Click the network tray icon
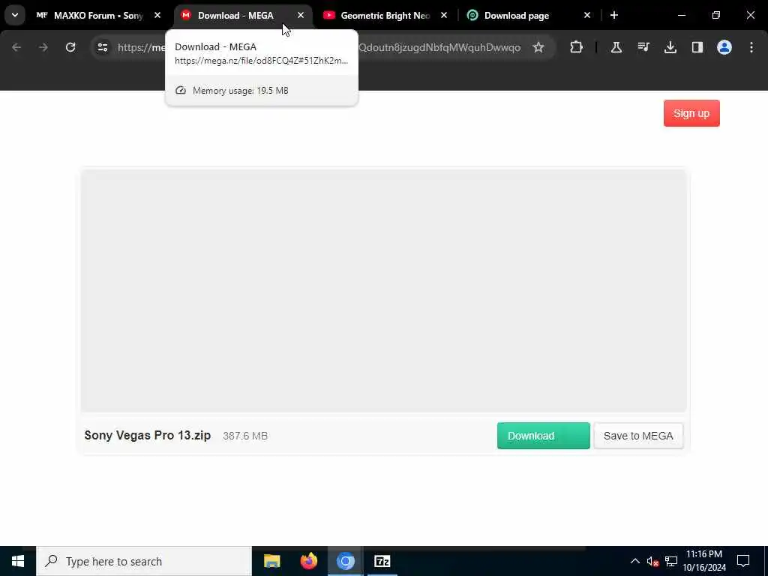Screen dimensions: 768x576 click(671, 561)
